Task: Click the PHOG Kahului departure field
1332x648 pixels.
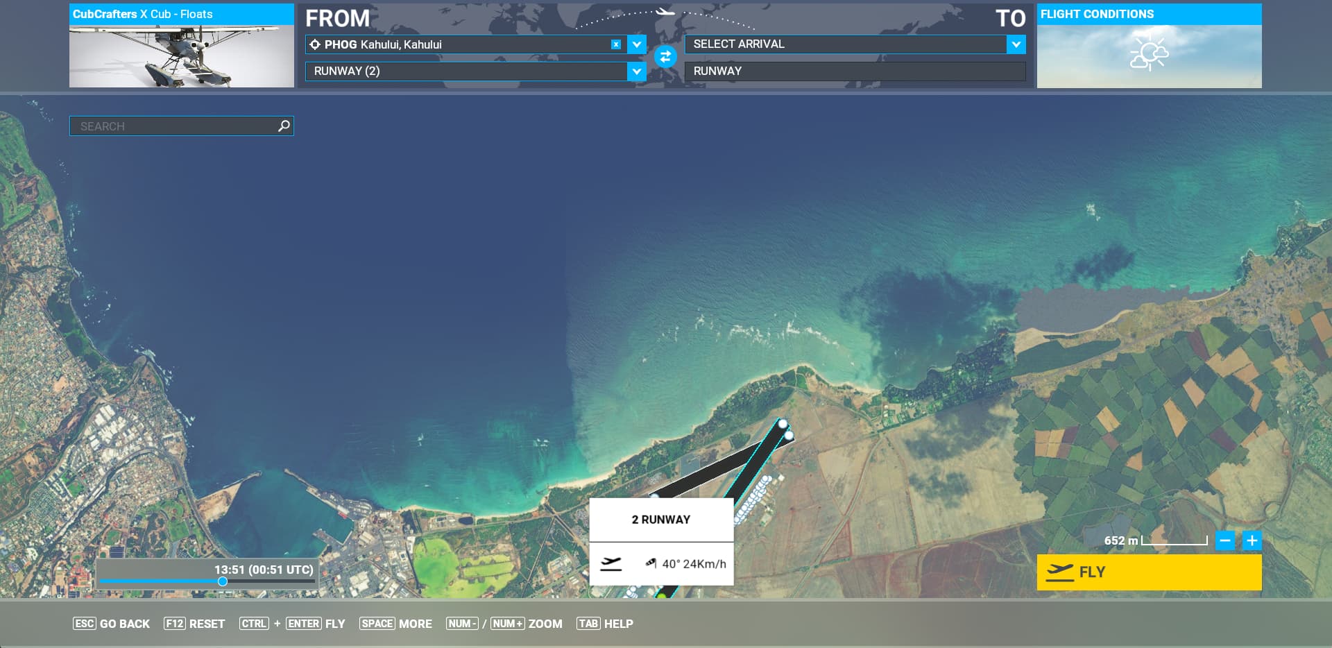Action: click(x=466, y=44)
